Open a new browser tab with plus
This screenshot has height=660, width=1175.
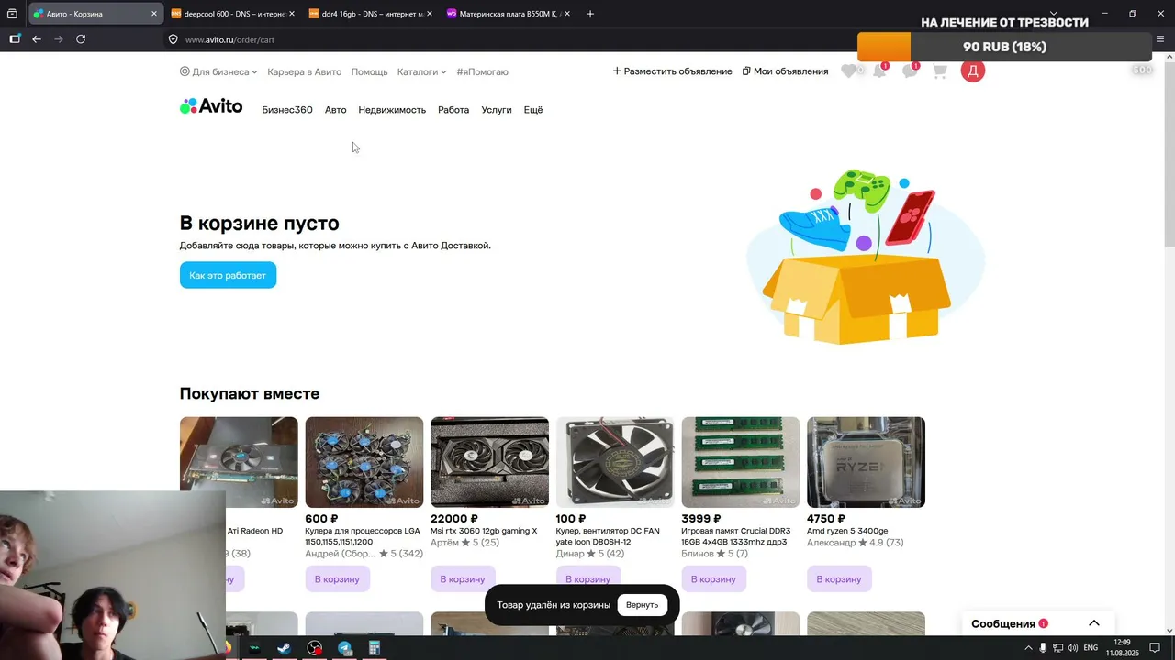(590, 14)
